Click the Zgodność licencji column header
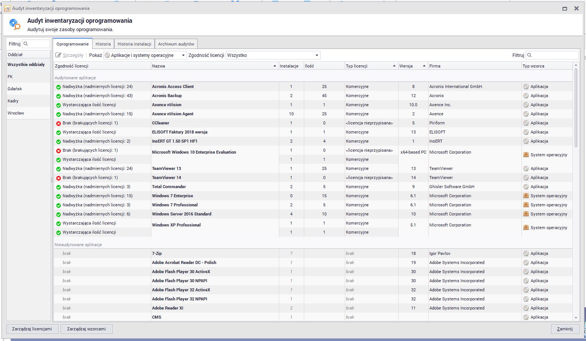 click(102, 66)
